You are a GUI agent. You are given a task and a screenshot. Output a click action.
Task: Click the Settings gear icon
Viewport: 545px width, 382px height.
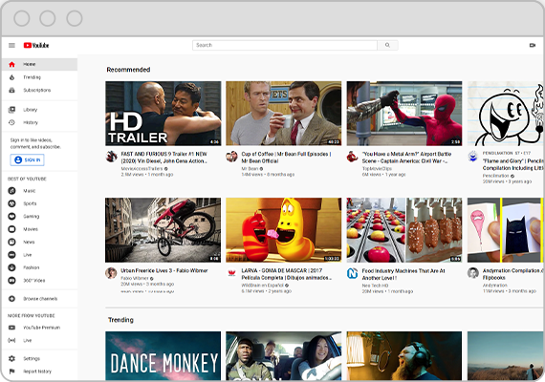(11, 358)
